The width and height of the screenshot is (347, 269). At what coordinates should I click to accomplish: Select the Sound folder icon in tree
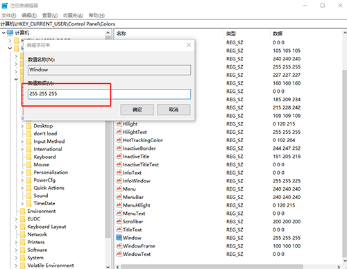[x=29, y=196]
